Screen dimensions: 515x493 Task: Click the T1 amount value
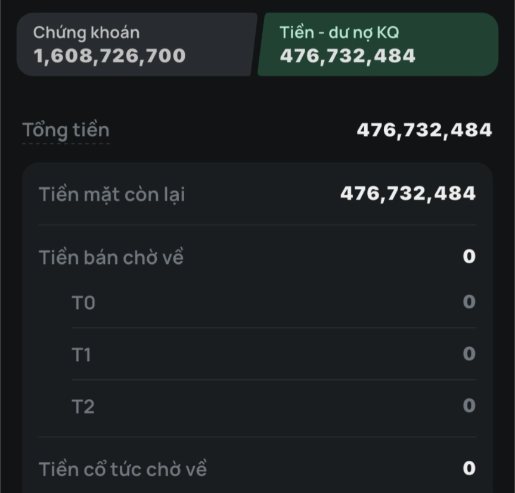coord(469,354)
